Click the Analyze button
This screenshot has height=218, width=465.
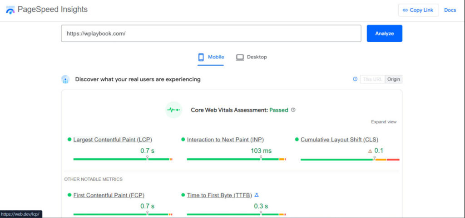(x=384, y=34)
